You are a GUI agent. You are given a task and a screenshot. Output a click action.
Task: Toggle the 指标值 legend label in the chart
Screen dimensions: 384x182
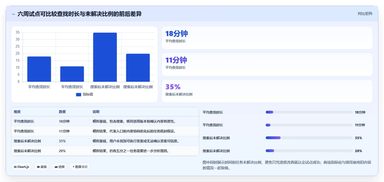pyautogui.click(x=88, y=94)
